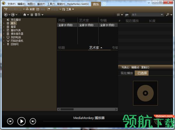Image resolution: width=175 pixels, height=130 pixels.
Task: Open the MediaMonkey Gold(G) menu
Action: 78,4
